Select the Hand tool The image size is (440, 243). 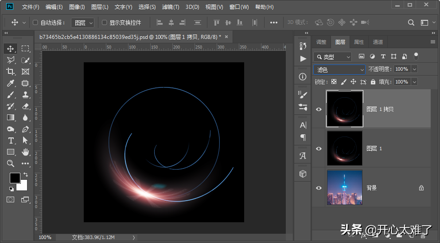[25, 152]
